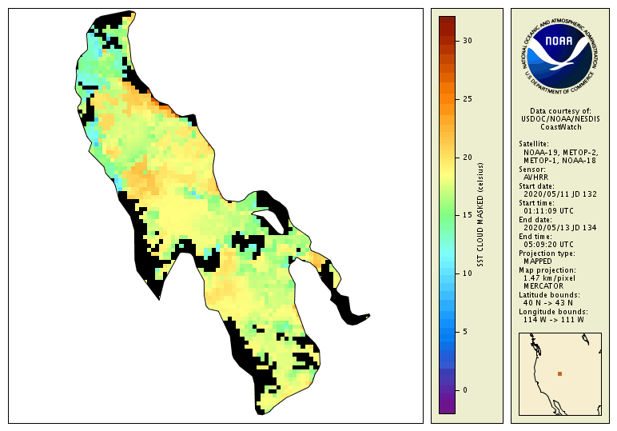This screenshot has height=431, width=617.
Task: Click the orange location marker on the inset map
Action: click(x=560, y=374)
